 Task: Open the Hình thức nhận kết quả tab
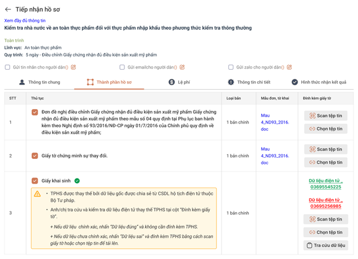click(x=319, y=82)
